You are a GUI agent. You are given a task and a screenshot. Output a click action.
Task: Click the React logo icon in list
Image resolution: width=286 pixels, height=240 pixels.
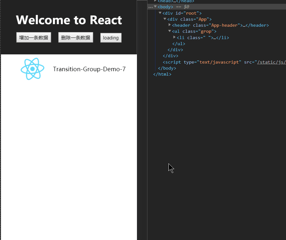point(32,69)
